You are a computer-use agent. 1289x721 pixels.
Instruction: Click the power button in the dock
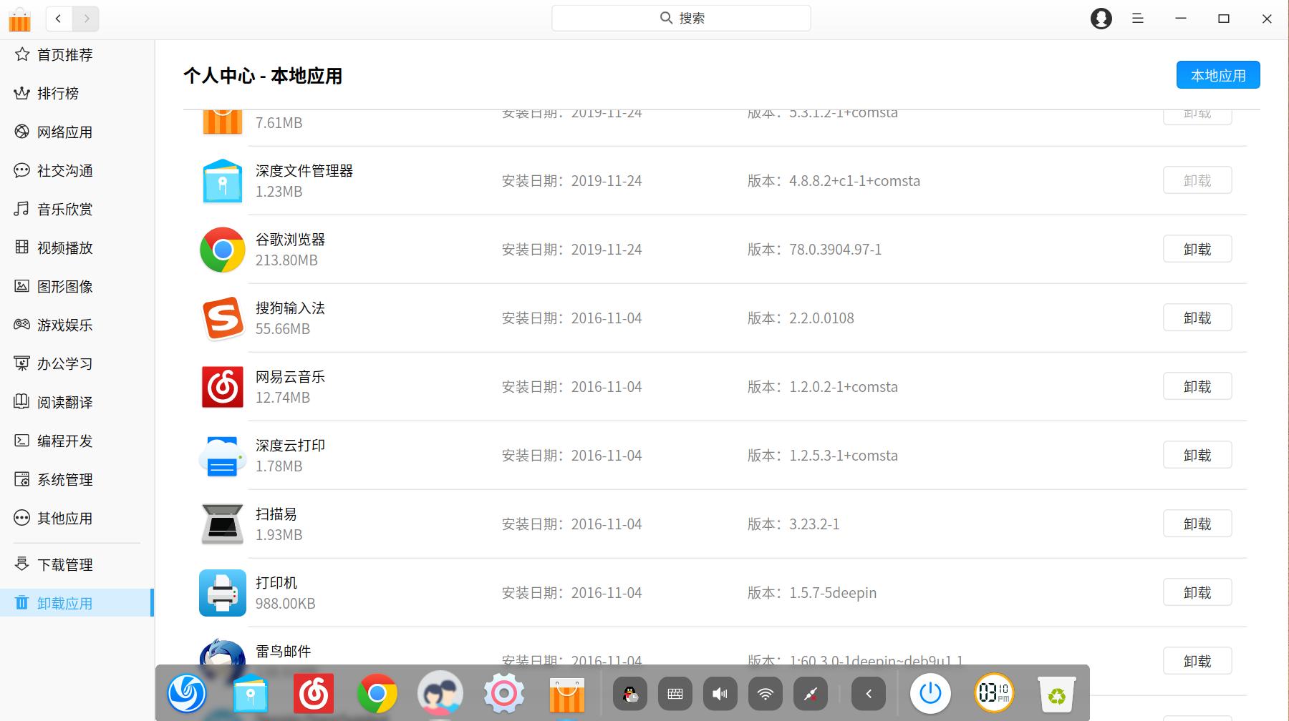pos(930,692)
